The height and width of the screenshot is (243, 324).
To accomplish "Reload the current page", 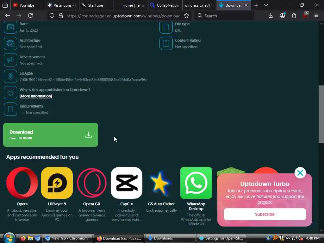I will coord(30,16).
